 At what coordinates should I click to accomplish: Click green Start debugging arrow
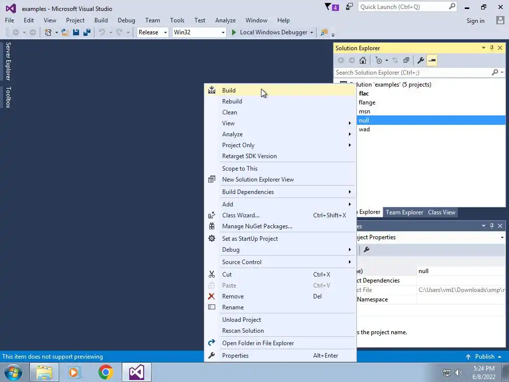[234, 32]
